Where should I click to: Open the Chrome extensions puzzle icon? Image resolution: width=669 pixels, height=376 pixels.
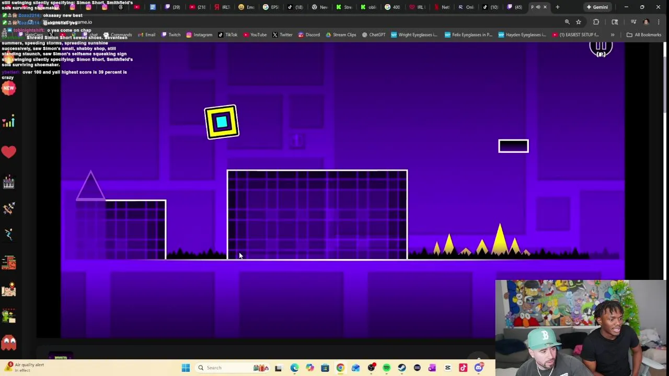click(596, 22)
